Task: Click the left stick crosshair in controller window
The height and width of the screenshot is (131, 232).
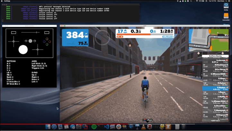Action: (13, 41)
